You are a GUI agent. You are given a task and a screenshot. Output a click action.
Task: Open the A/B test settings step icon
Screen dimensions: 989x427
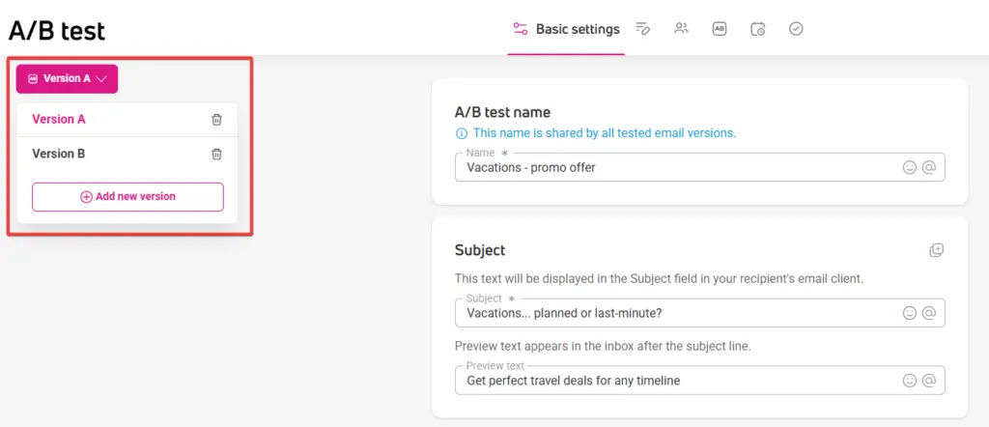coord(720,28)
